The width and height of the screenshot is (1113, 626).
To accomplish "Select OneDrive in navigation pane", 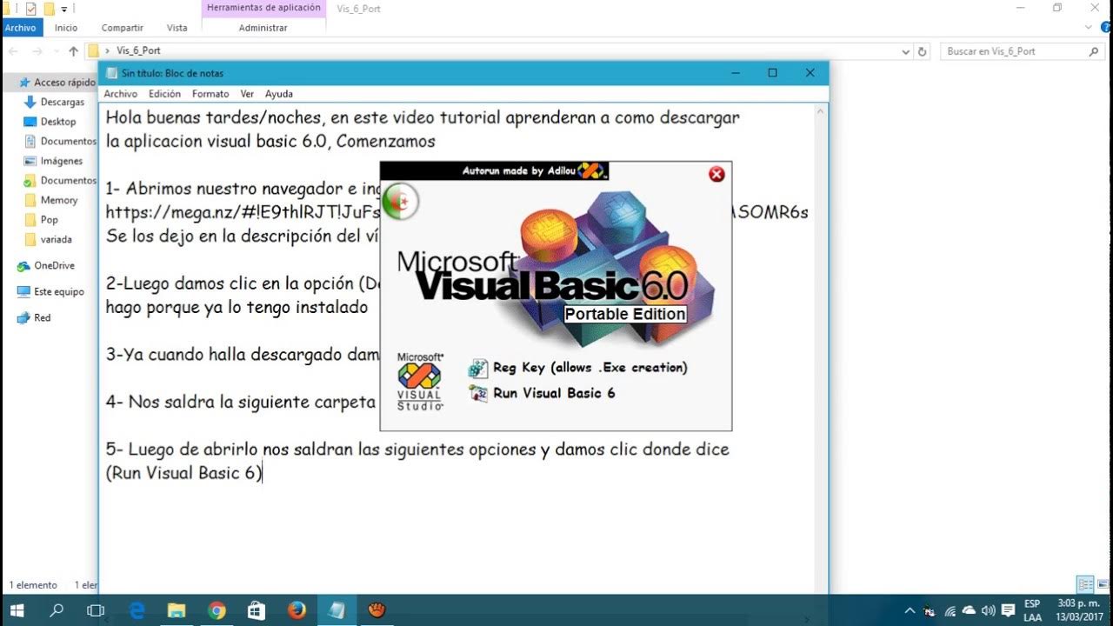I will click(54, 265).
